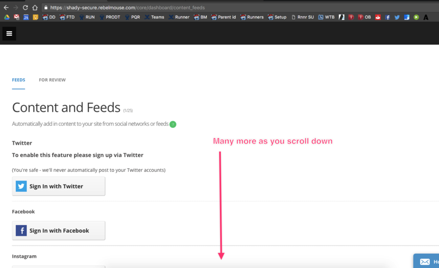Image resolution: width=439 pixels, height=268 pixels.
Task: Click the browser address bar URL
Action: [128, 8]
